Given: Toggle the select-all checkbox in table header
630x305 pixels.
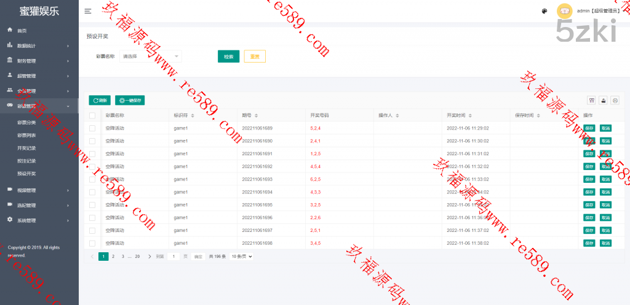Looking at the screenshot, I should click(x=92, y=115).
